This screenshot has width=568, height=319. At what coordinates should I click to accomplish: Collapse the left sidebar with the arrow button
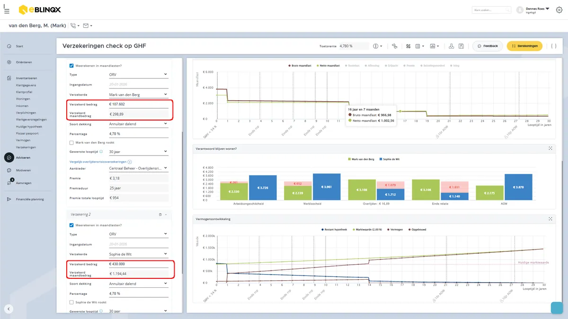(x=9, y=309)
